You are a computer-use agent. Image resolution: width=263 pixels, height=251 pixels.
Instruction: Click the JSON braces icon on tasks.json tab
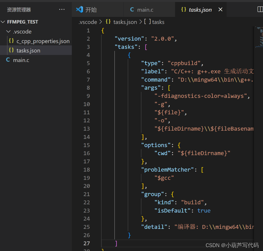[x=183, y=9]
